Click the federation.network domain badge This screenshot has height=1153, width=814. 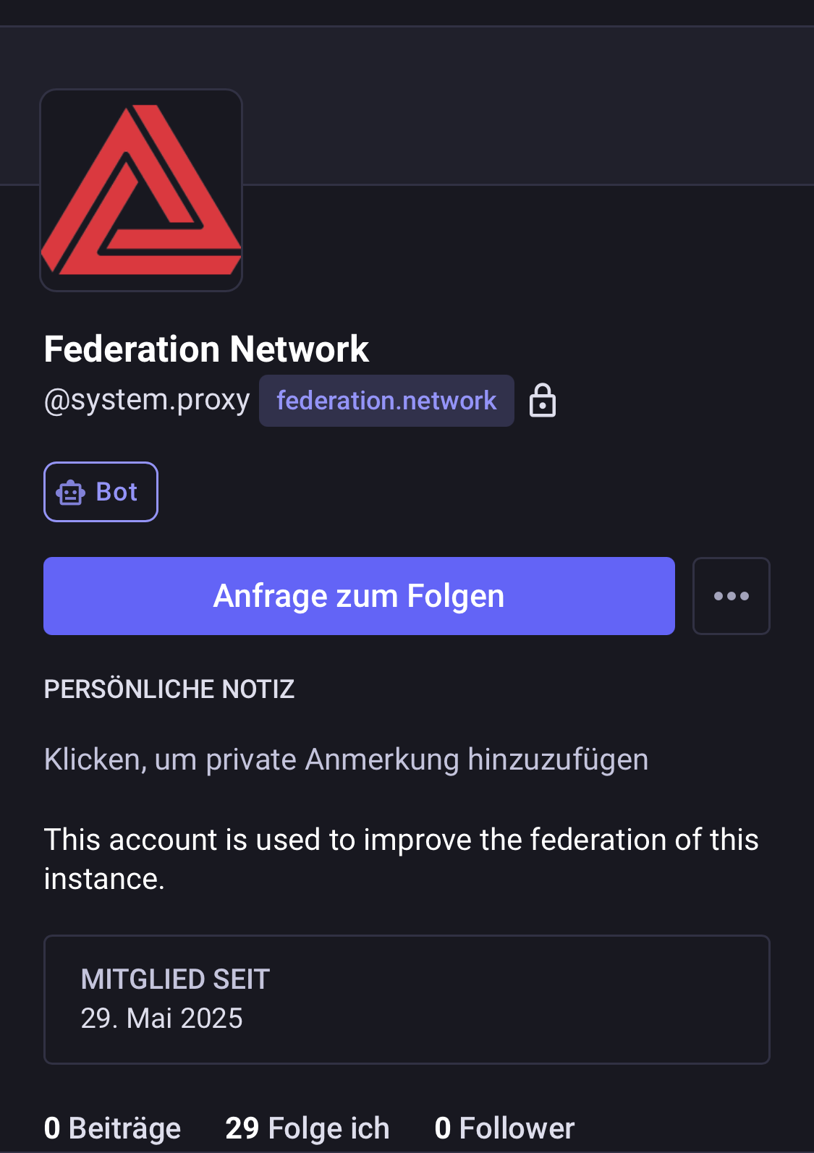pyautogui.click(x=386, y=401)
